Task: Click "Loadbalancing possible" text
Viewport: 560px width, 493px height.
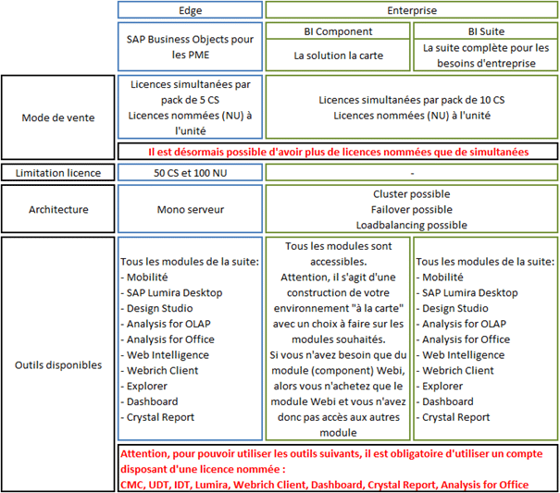Action: tap(412, 225)
